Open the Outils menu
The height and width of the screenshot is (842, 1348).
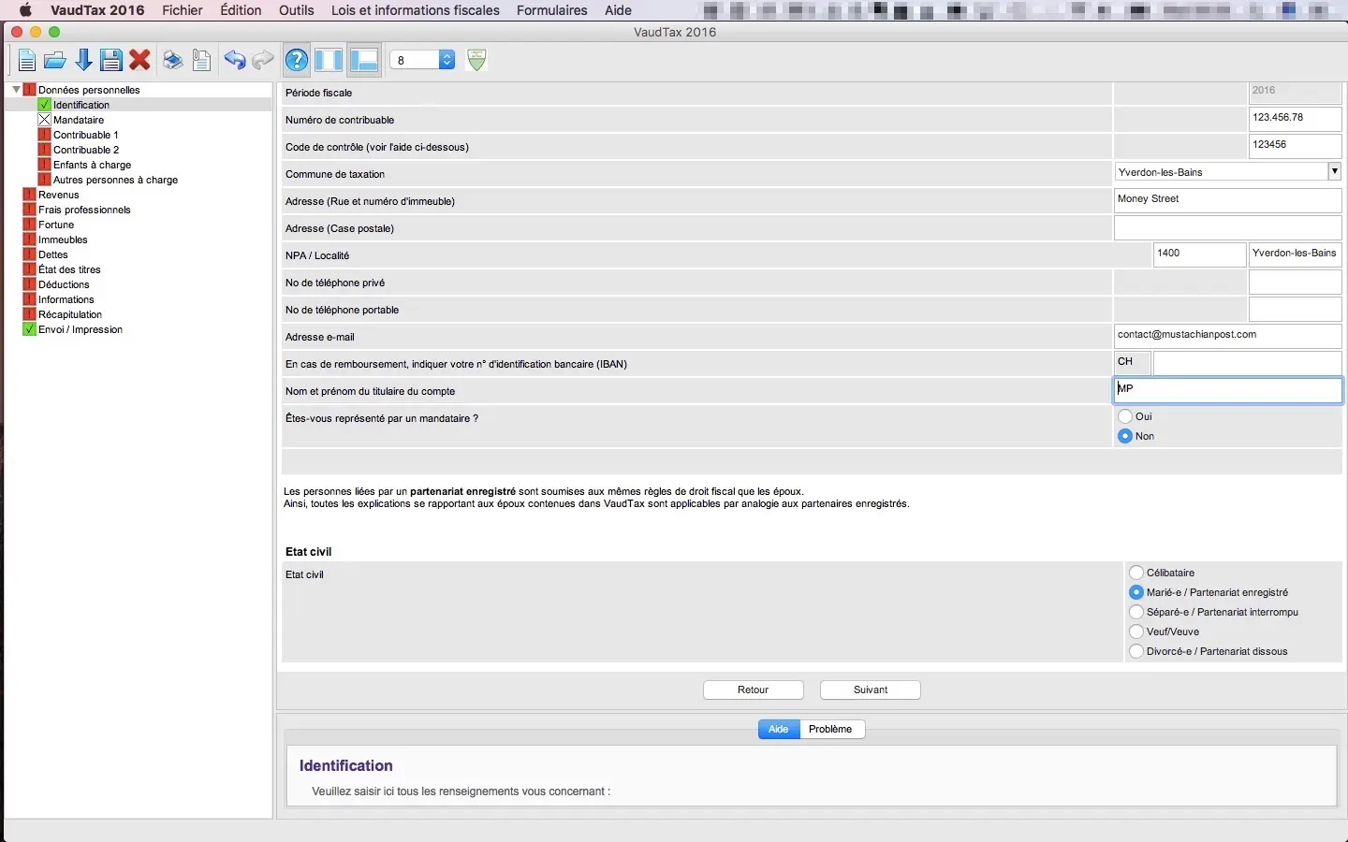coord(297,10)
